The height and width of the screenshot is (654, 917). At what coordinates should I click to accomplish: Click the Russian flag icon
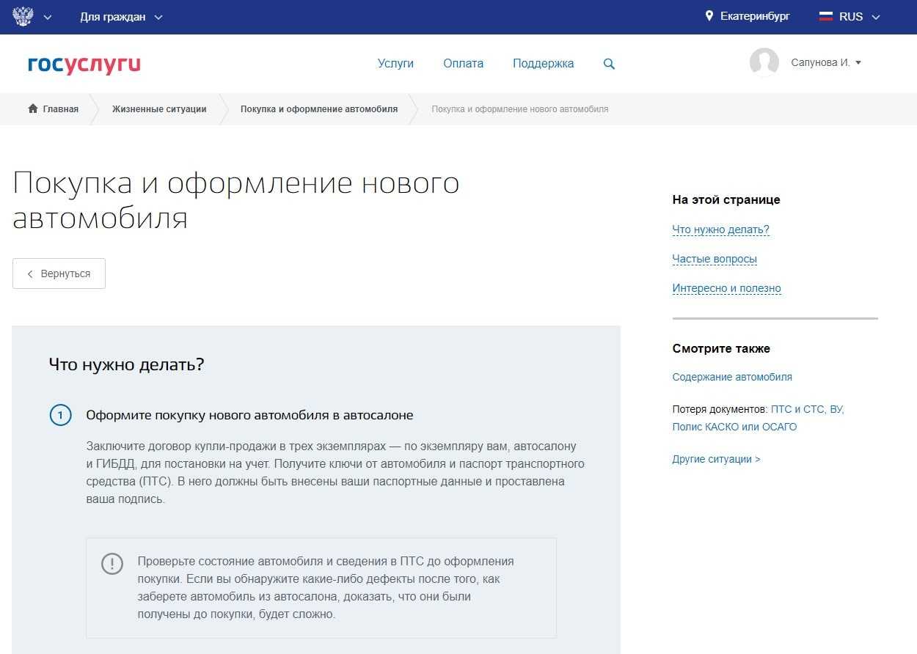pos(826,16)
